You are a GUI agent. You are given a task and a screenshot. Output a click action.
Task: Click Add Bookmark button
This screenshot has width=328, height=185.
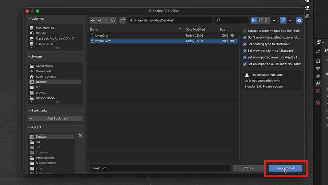click(55, 118)
